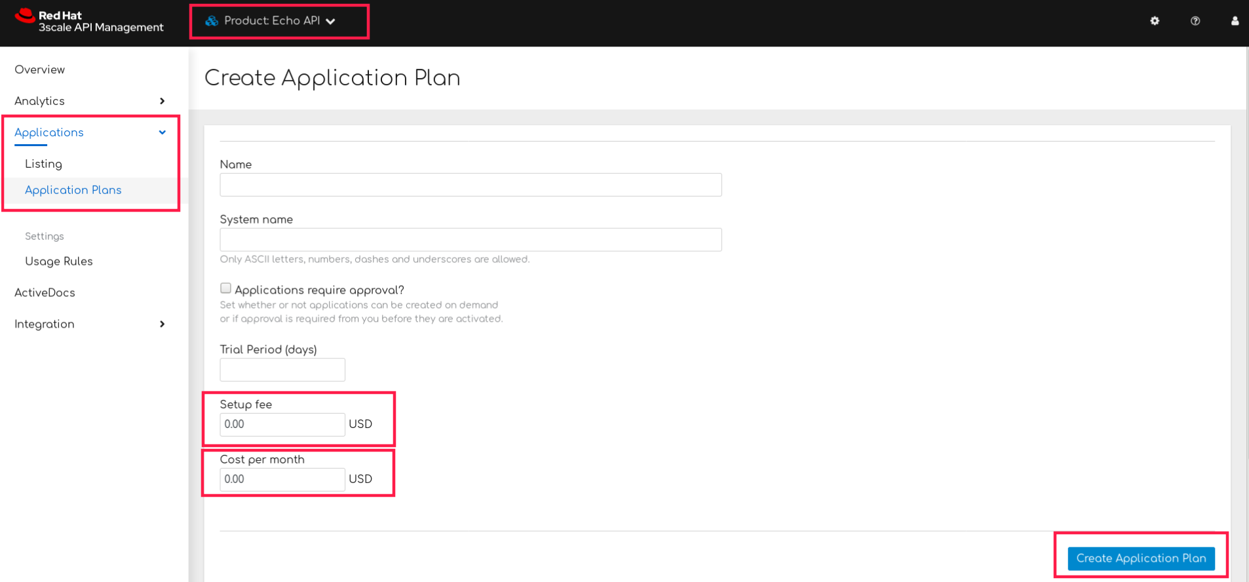
Task: Open the Product: Echo API dropdown
Action: click(x=280, y=21)
